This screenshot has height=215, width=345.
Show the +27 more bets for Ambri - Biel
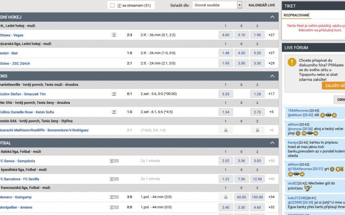[271, 53]
